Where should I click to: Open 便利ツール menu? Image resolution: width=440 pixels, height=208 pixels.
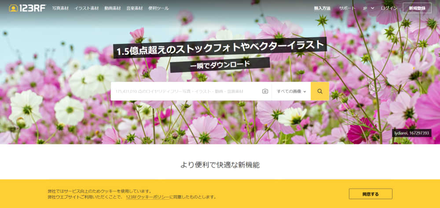158,8
